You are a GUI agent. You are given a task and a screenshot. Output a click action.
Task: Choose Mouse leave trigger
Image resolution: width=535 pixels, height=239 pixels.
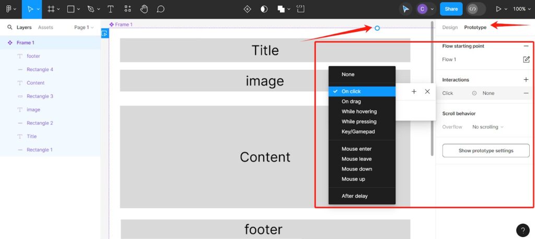click(362, 159)
